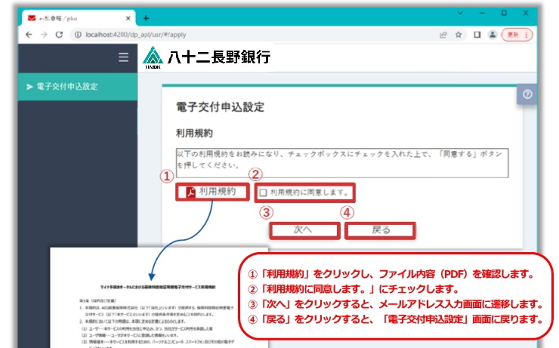Click the 戻る button
559x348 pixels.
[x=381, y=230]
